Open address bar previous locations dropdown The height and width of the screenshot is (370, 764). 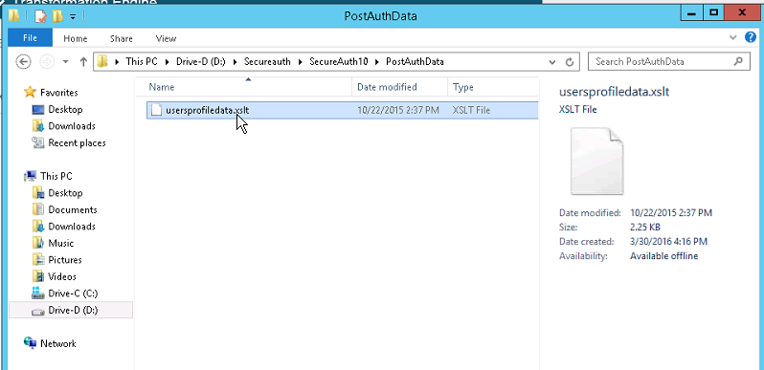click(552, 62)
